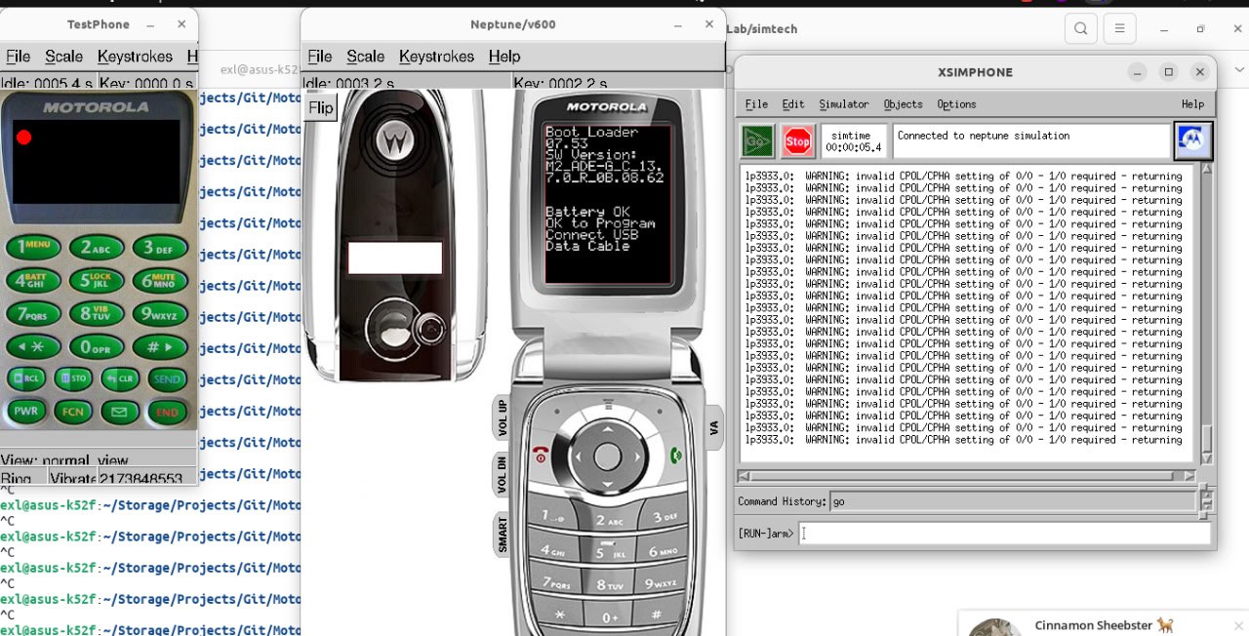The image size is (1249, 636).
Task: Open the Options menu in XSIMPHONE
Action: tap(956, 104)
